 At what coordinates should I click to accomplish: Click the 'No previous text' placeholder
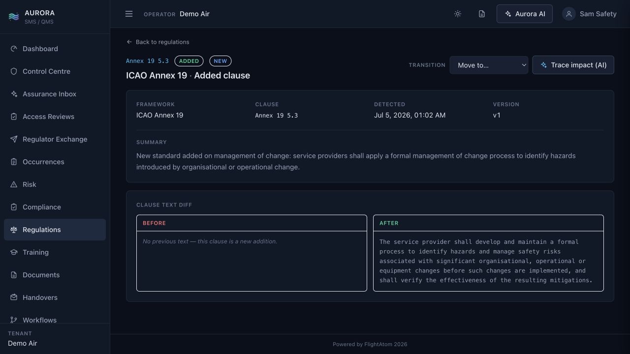[x=210, y=241]
